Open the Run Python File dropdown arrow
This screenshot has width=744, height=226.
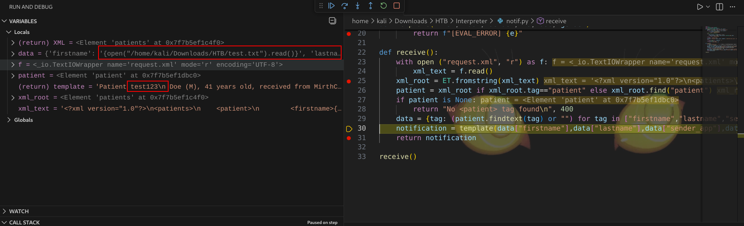708,7
